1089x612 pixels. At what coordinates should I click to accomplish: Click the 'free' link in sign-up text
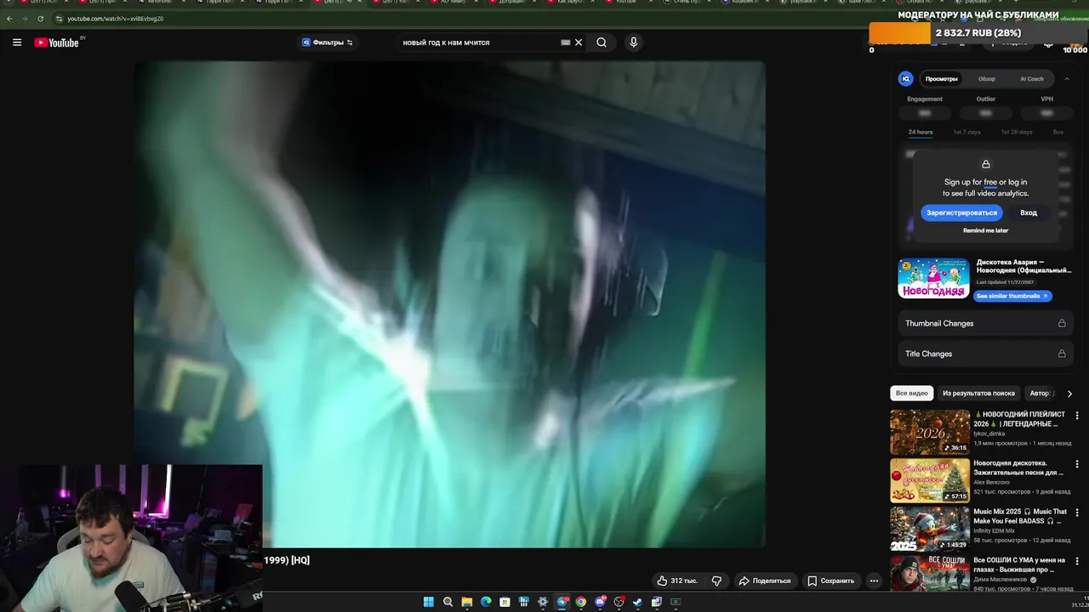(990, 182)
